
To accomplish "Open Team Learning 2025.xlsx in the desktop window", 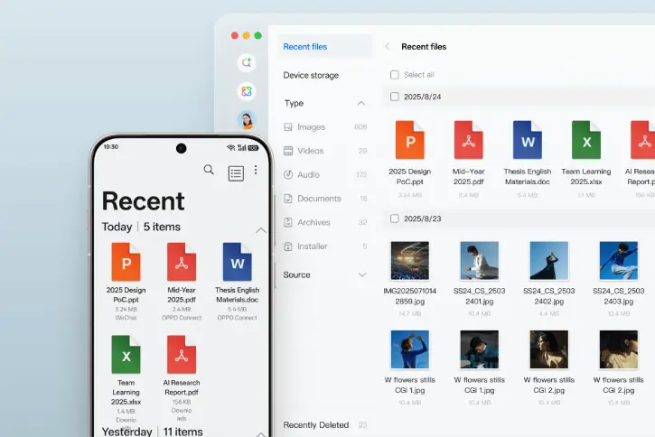I will (x=586, y=140).
